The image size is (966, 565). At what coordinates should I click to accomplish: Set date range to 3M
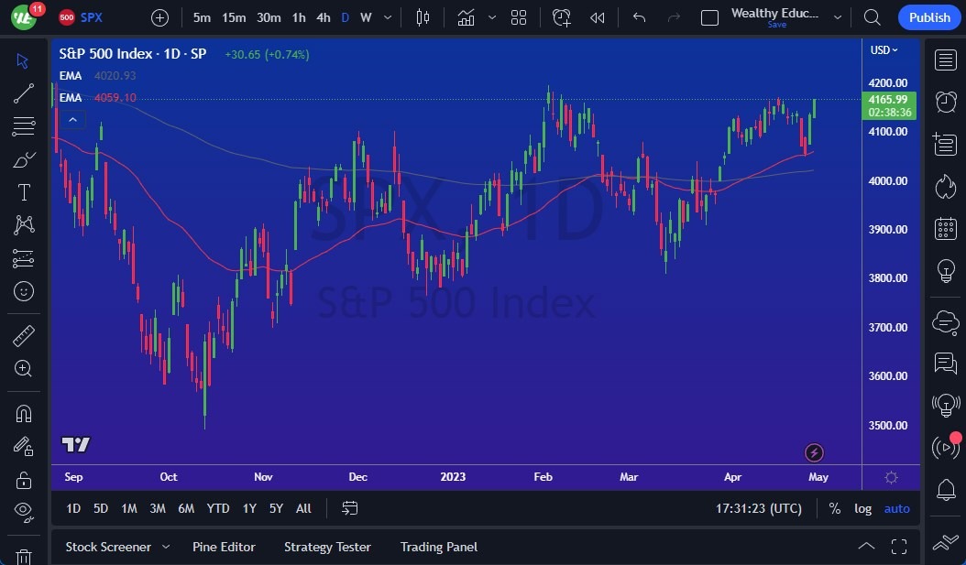158,508
